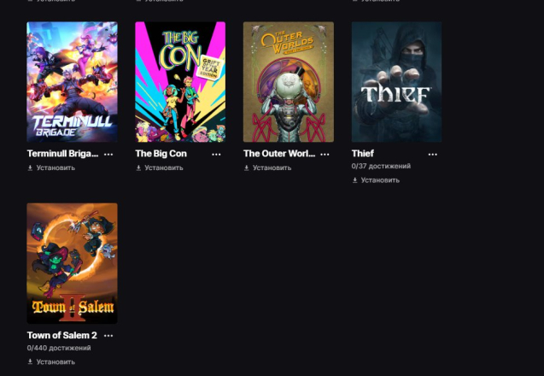Click download icon under Terminull Brigade
The image size is (544, 376).
tap(30, 167)
